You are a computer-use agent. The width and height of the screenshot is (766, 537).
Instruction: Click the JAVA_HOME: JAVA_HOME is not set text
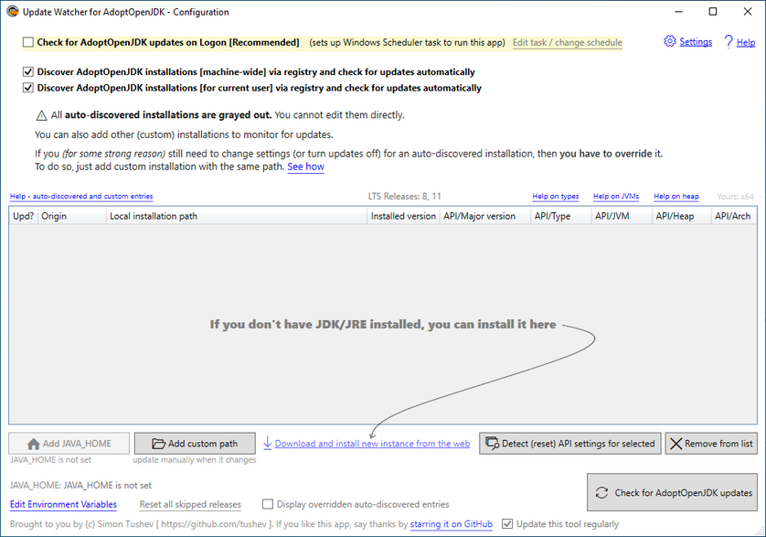click(80, 485)
